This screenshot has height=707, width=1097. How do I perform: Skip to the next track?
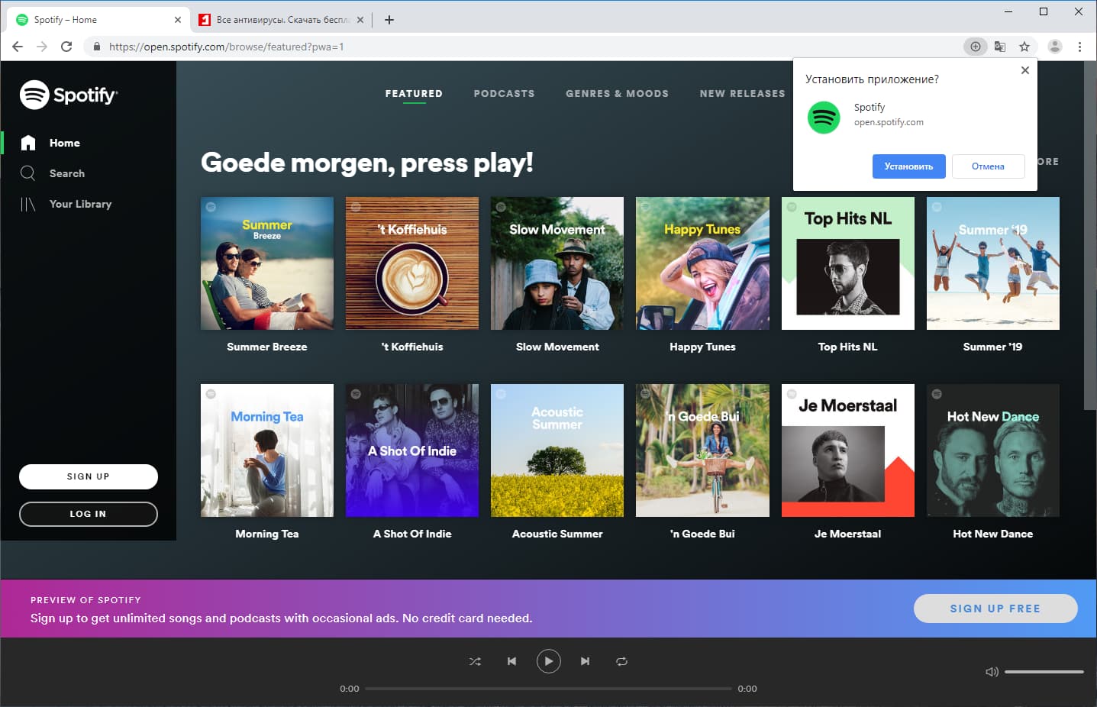(x=585, y=661)
